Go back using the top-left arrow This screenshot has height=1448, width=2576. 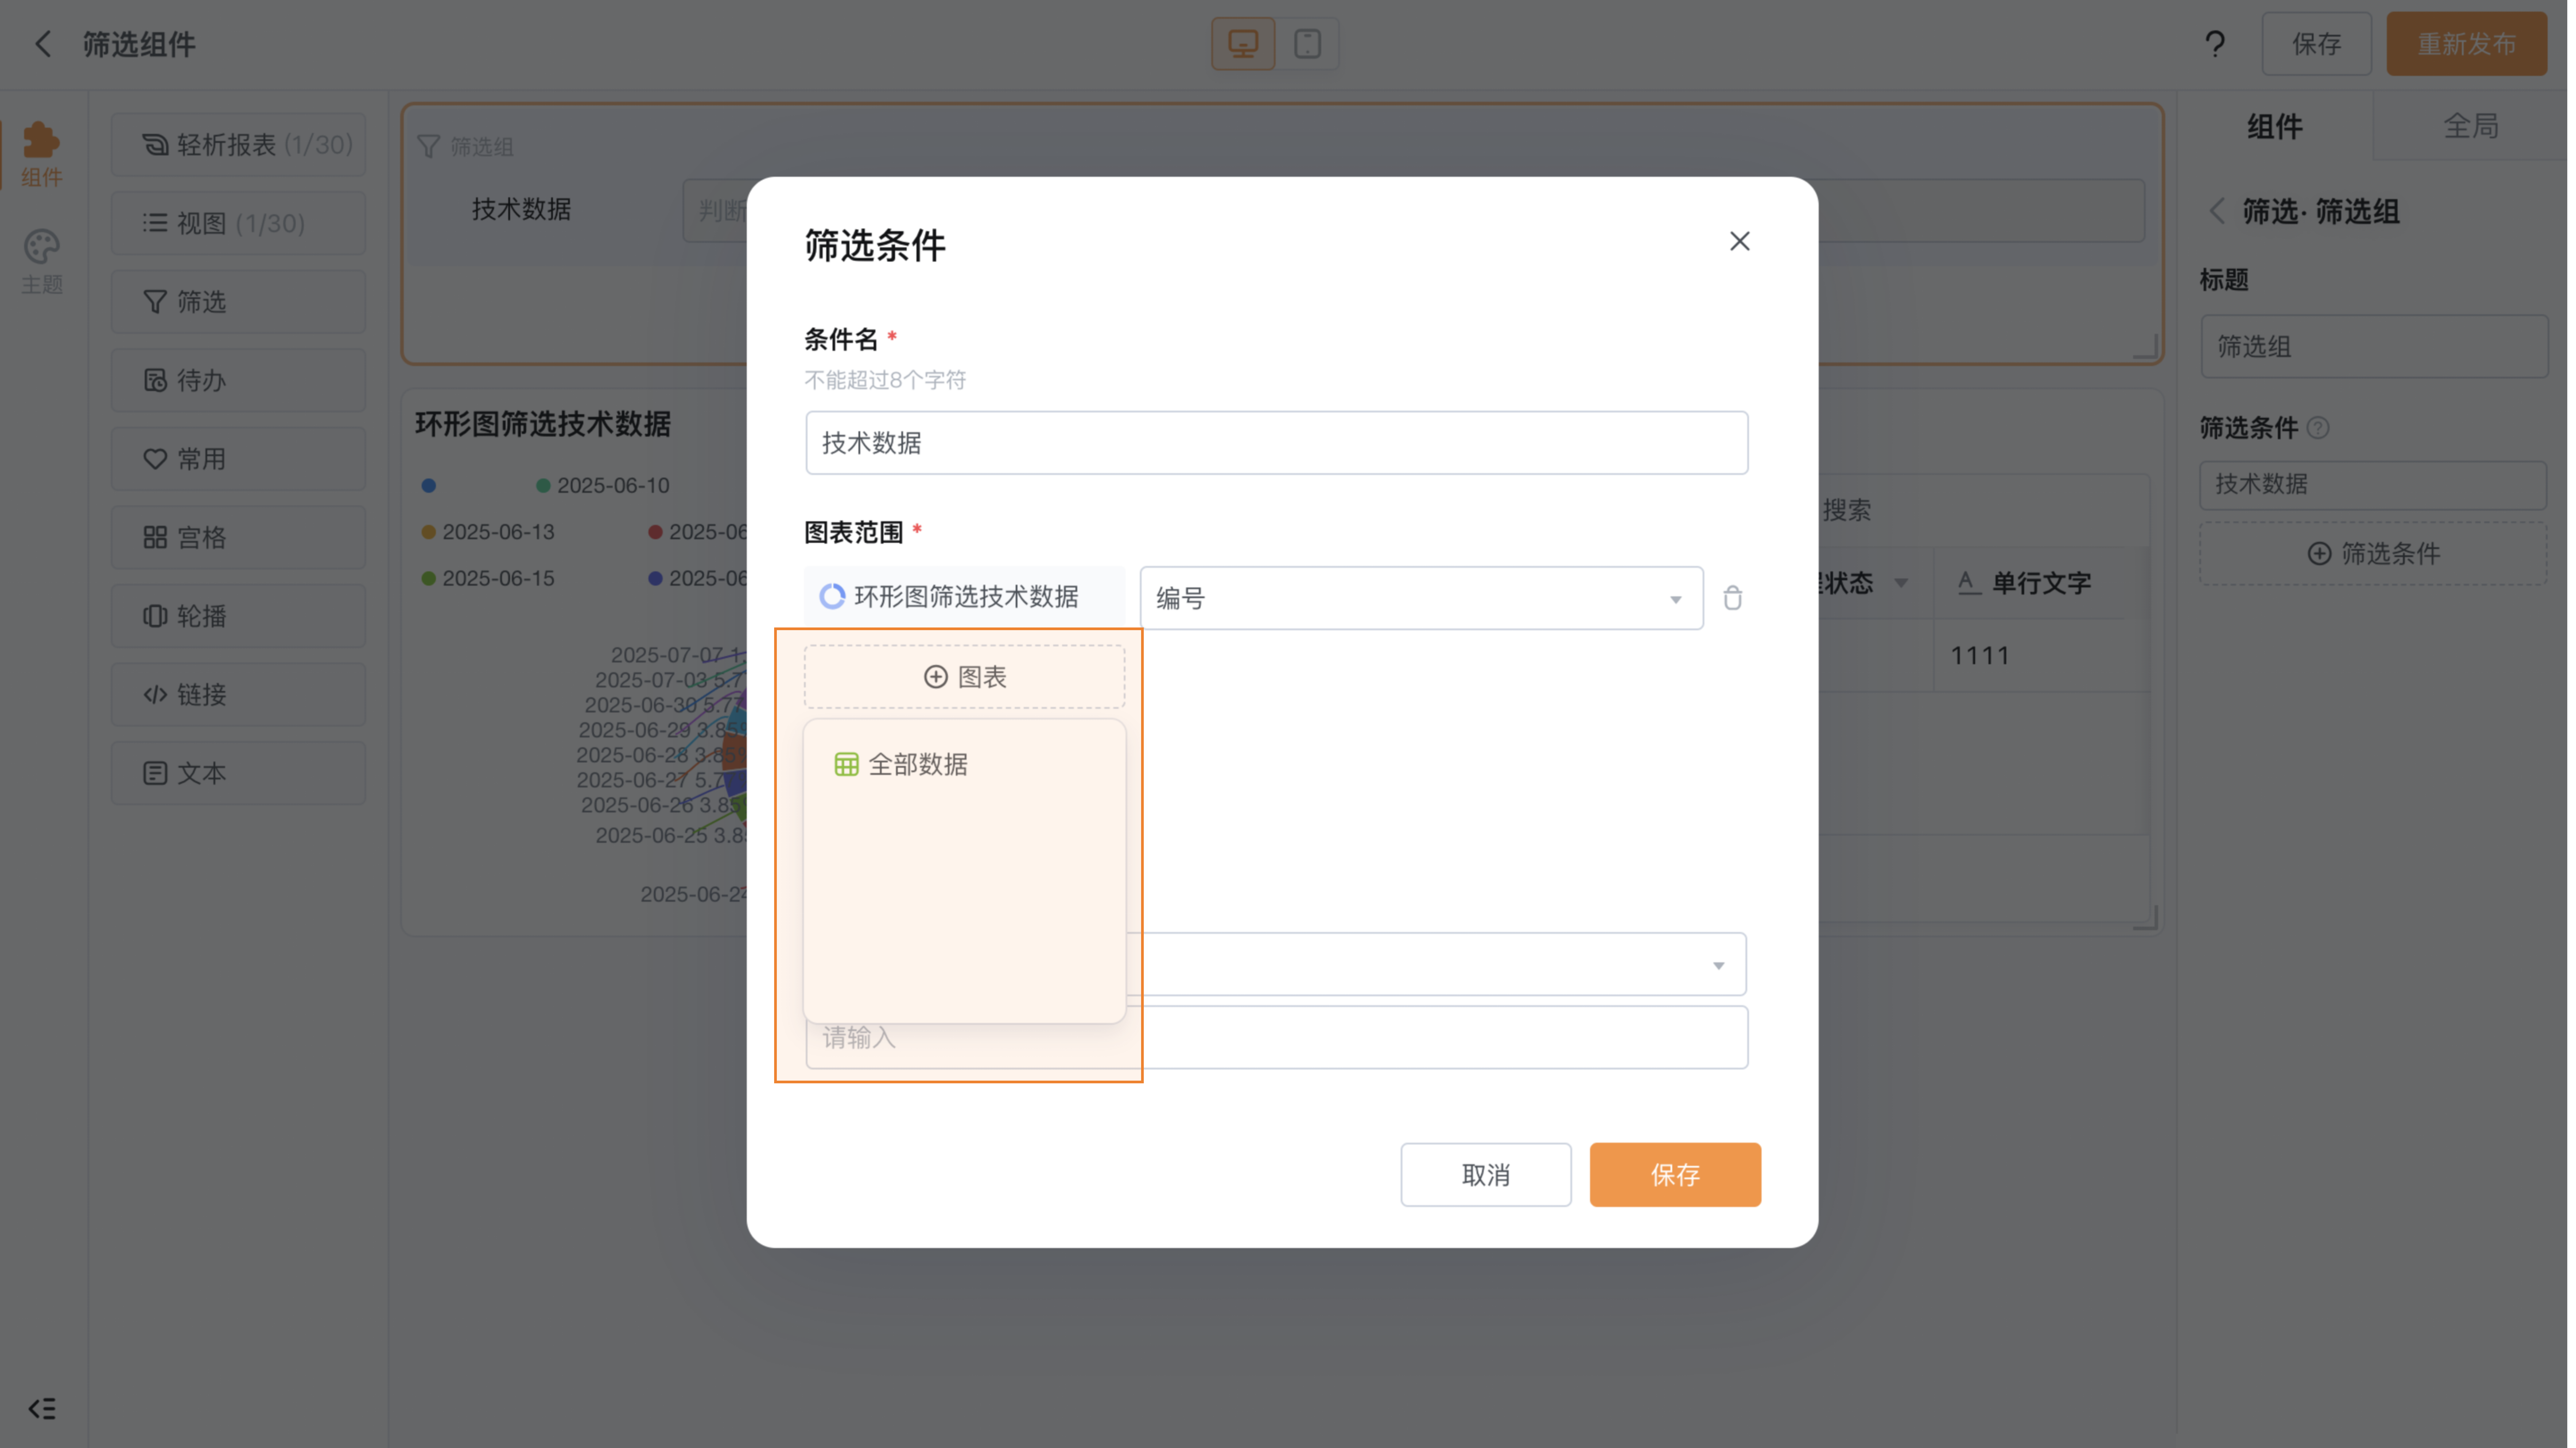click(43, 44)
